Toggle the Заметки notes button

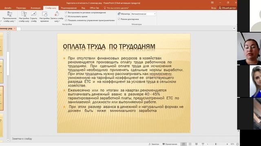(154, 144)
